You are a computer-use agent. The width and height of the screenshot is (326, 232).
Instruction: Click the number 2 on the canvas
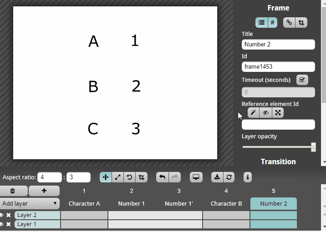point(136,86)
